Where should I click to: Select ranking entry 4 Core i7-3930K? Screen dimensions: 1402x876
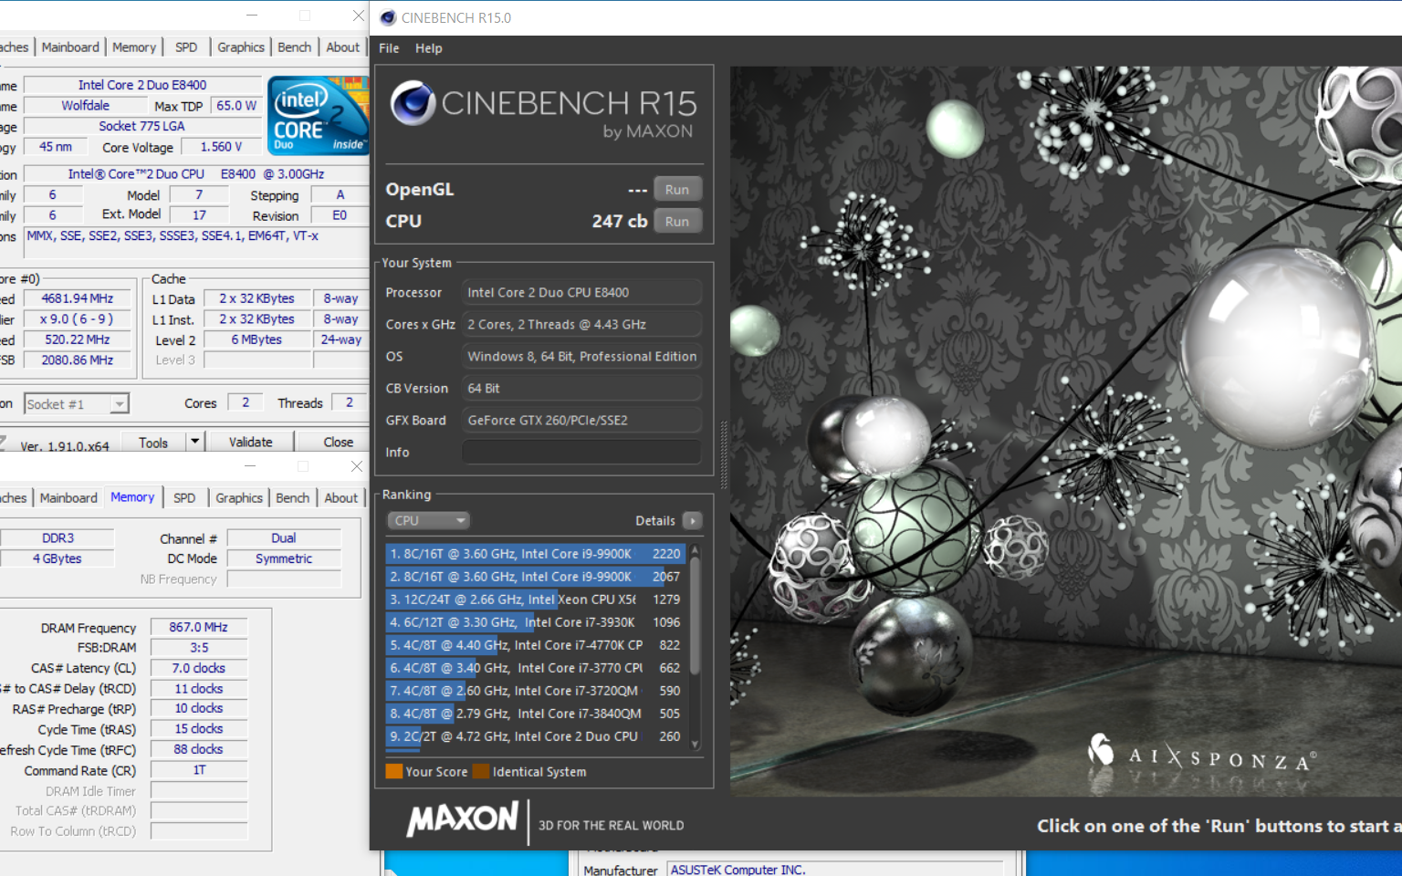tap(536, 622)
